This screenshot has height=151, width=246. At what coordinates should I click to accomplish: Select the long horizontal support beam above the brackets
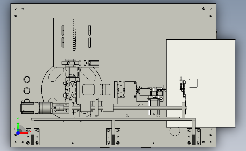point(113,119)
